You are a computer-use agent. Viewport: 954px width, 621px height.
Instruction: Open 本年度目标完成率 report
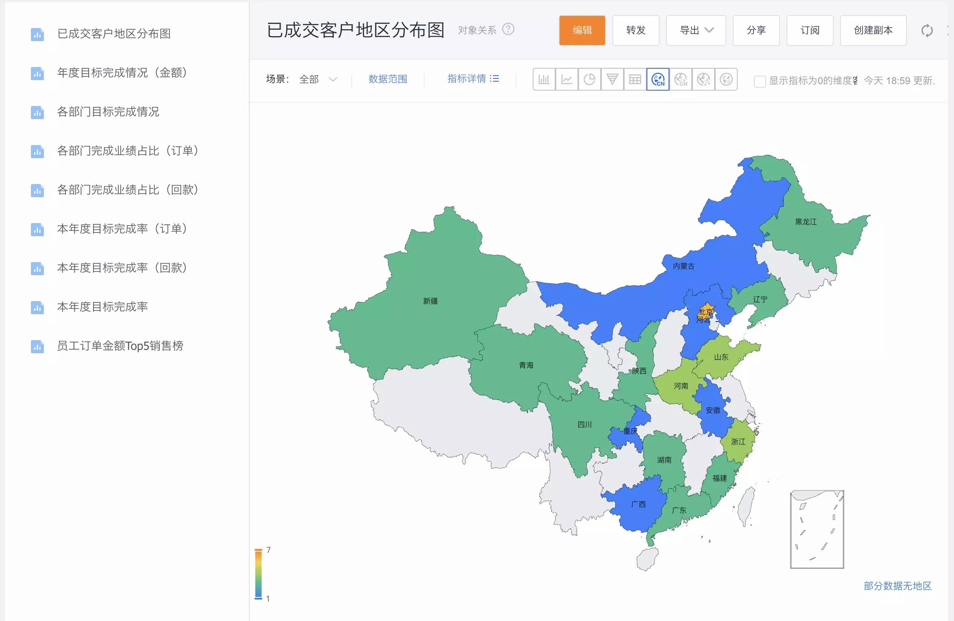click(102, 307)
